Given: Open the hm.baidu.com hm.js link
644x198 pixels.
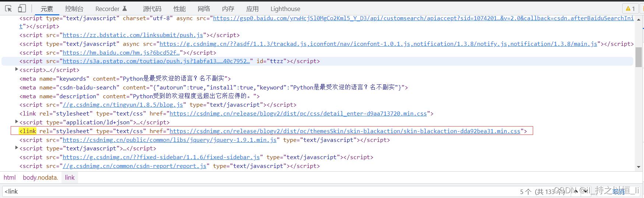Looking at the screenshot, I should 121,53.
